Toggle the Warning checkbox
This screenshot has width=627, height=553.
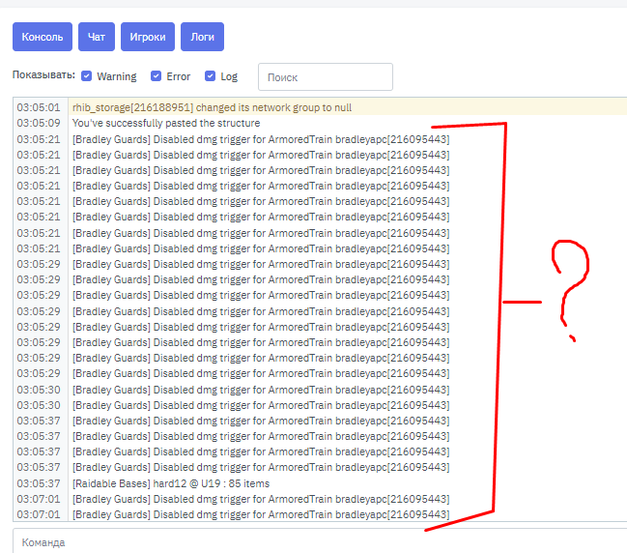(x=87, y=76)
